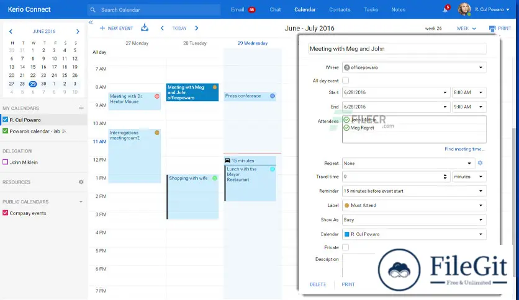The height and width of the screenshot is (300, 519).
Task: Adjust the Travel time stepper arrows
Action: pos(445,177)
